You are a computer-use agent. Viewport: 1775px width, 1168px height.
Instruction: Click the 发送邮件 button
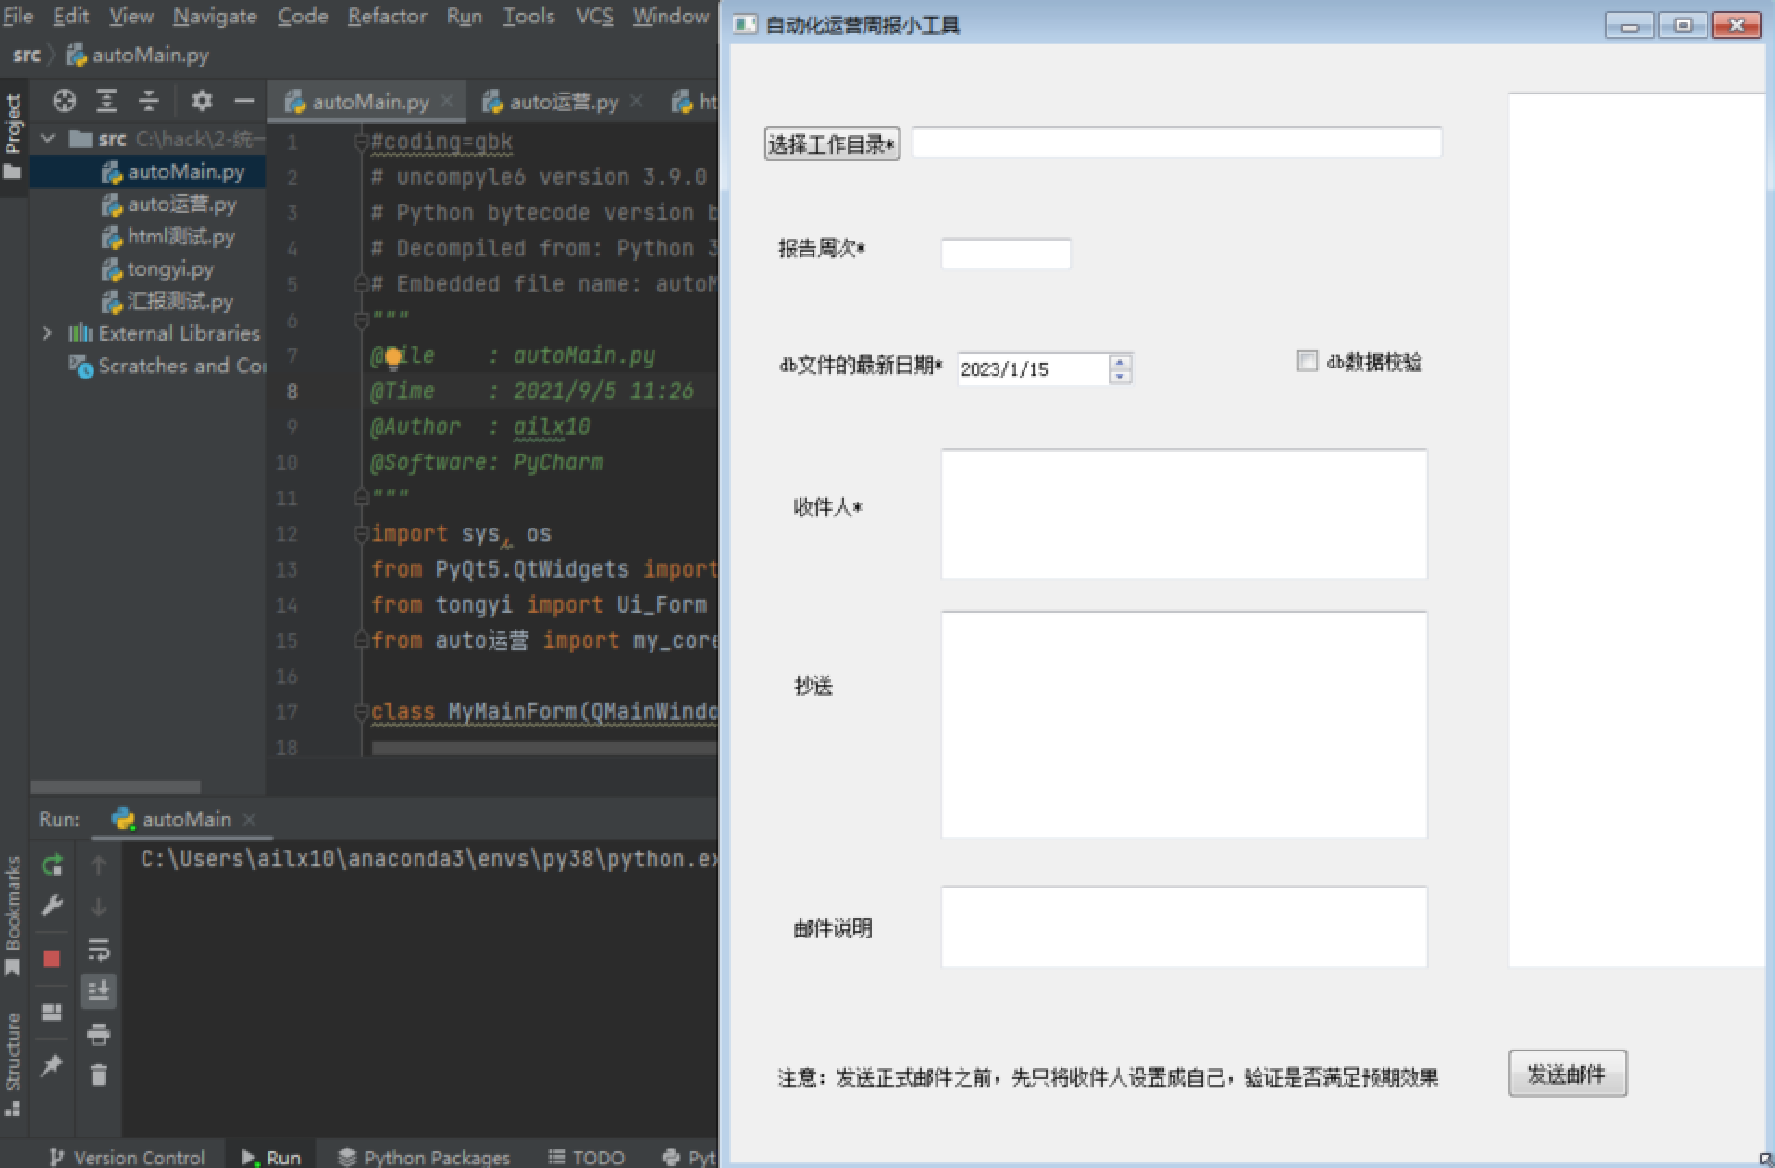(x=1568, y=1074)
